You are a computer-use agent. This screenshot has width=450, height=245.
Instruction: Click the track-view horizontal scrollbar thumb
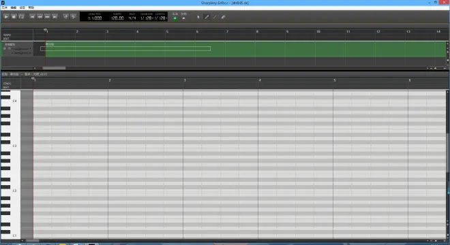(54, 68)
